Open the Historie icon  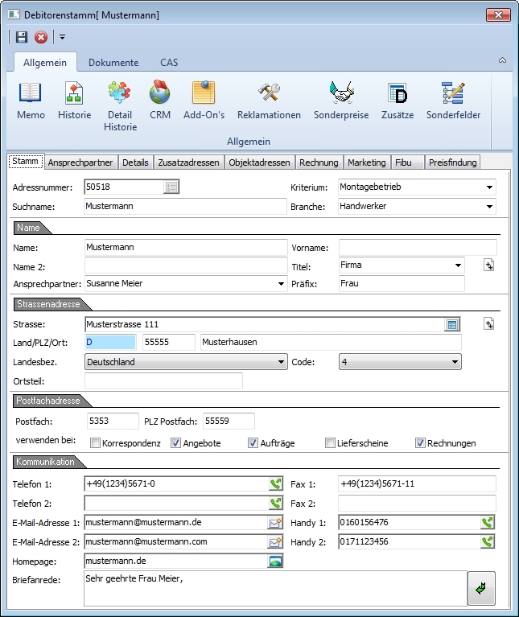[x=74, y=93]
